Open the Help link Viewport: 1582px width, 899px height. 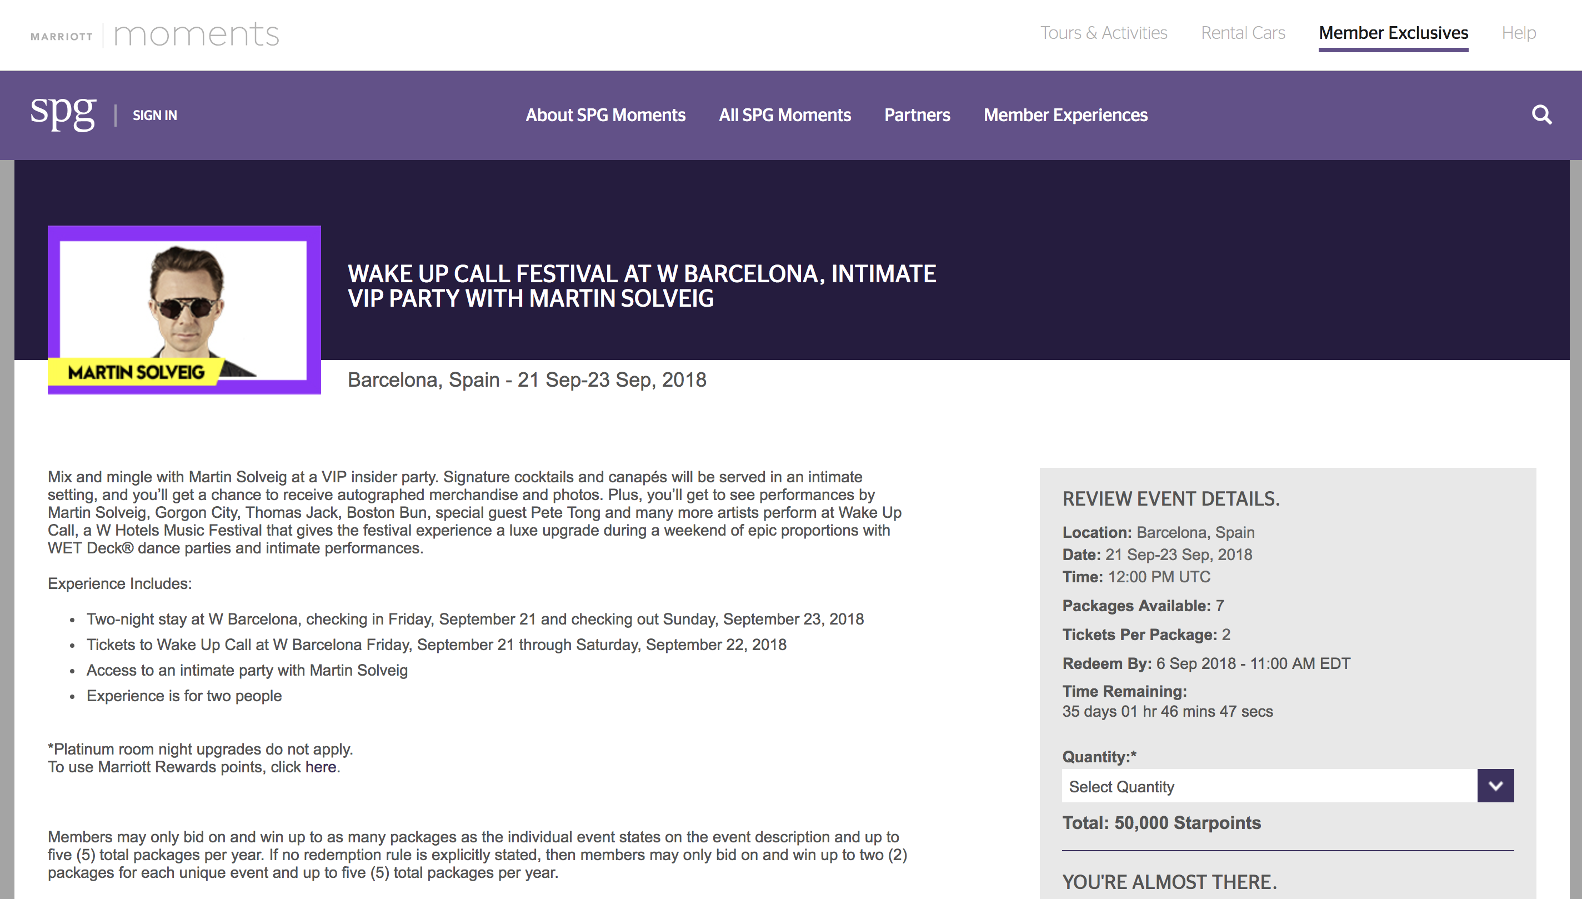(x=1519, y=33)
